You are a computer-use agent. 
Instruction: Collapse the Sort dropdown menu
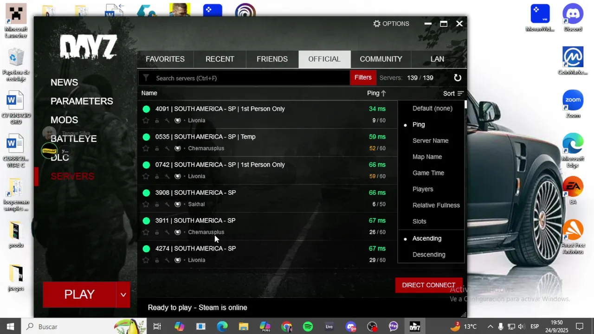click(453, 93)
